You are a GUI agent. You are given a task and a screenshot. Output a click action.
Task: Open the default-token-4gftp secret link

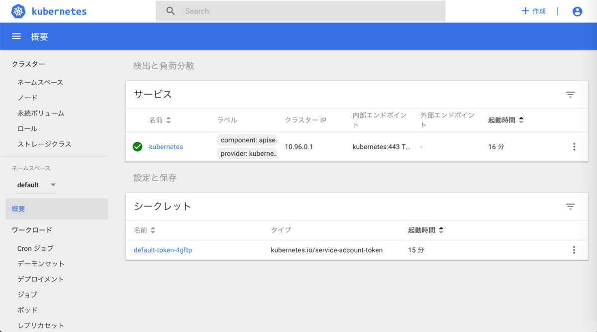pos(163,250)
